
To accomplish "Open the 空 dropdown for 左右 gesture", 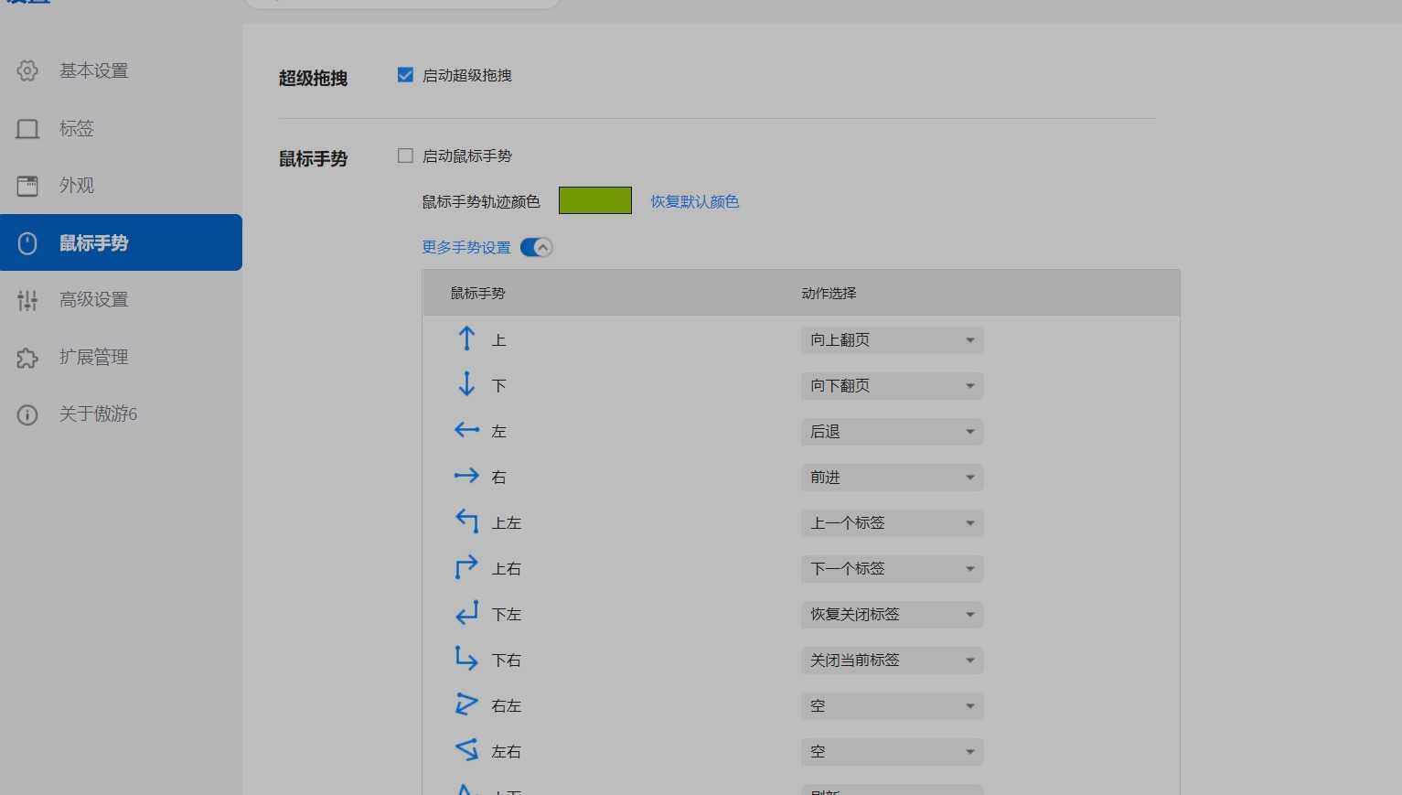I will click(x=892, y=752).
